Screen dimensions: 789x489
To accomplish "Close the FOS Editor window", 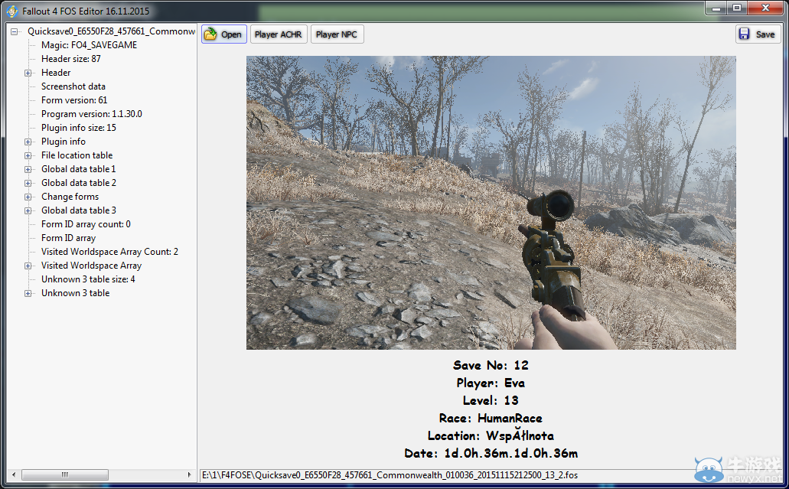I will coord(765,8).
